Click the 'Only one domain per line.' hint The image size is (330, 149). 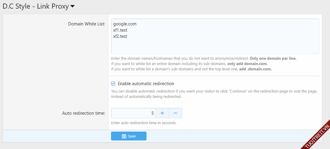[x=273, y=58]
